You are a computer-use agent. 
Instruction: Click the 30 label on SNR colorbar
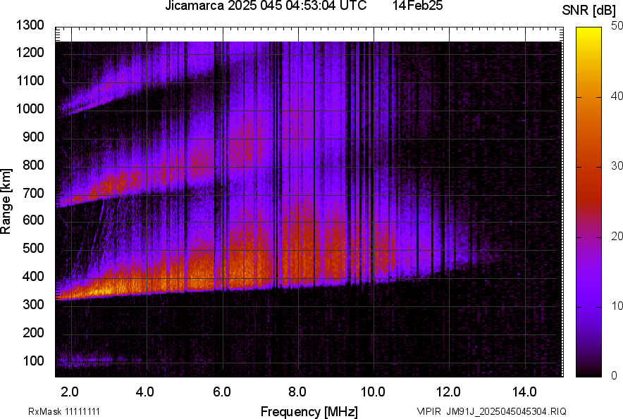(617, 165)
